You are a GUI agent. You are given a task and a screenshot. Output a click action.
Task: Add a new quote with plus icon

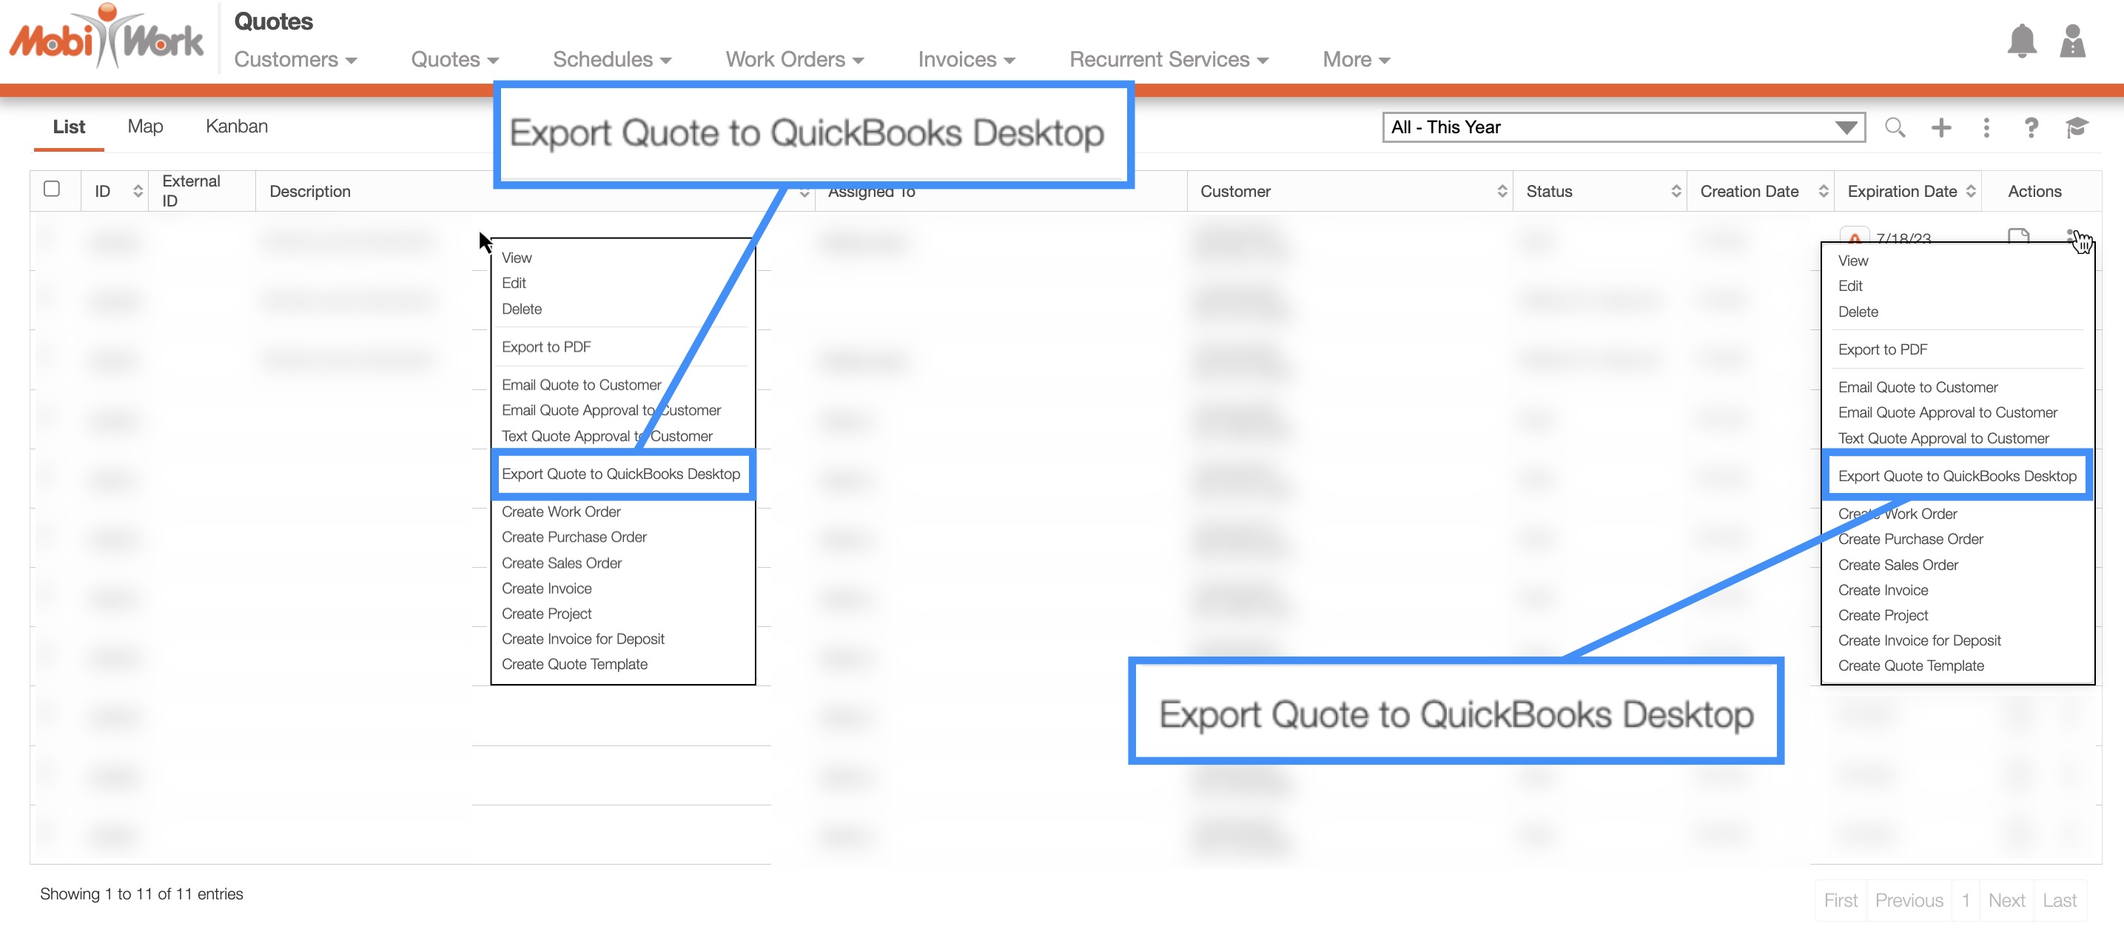pos(1941,128)
